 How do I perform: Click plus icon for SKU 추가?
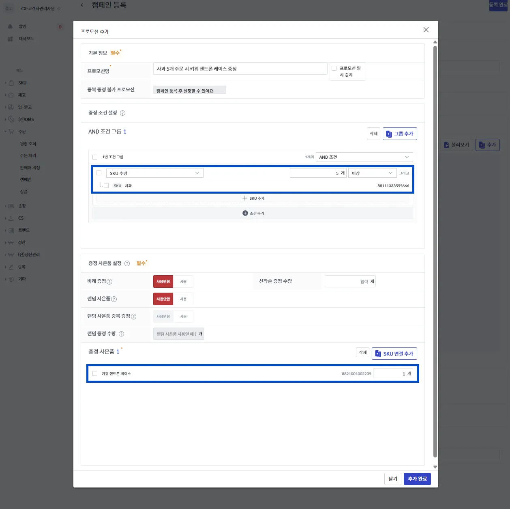pyautogui.click(x=245, y=198)
